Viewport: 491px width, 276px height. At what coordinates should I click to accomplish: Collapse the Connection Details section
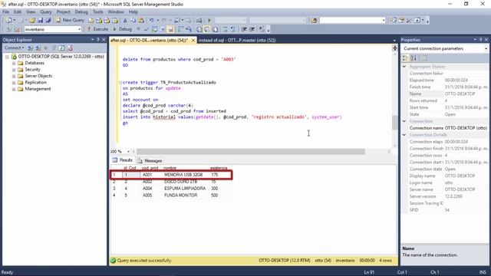tap(404, 135)
